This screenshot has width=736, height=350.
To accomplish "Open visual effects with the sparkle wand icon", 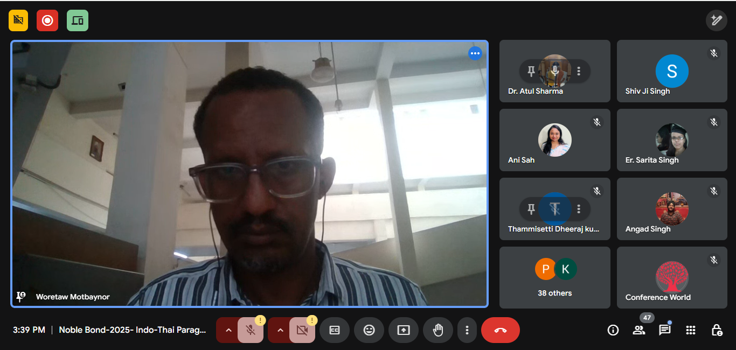I will tap(716, 20).
